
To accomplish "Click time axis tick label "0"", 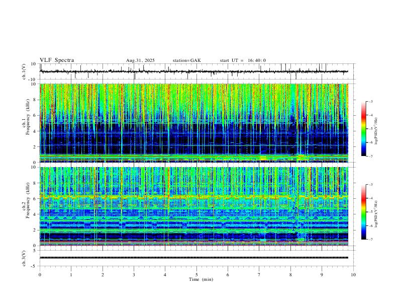I will tap(40, 275).
